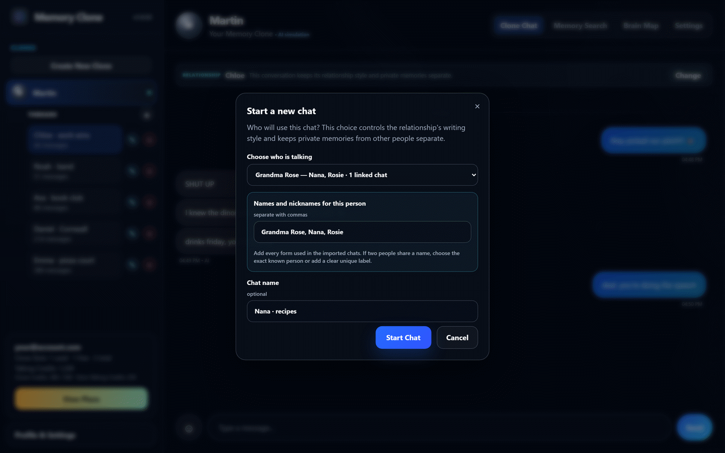Click the plus icon to add chat
This screenshot has width=725, height=453.
coord(147,115)
